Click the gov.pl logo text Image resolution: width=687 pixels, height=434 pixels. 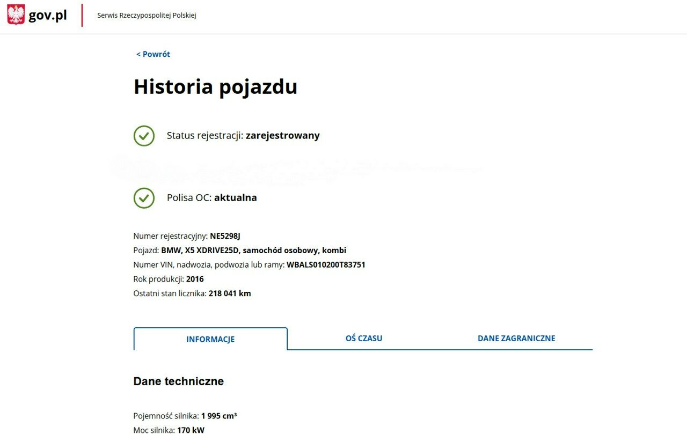[48, 16]
